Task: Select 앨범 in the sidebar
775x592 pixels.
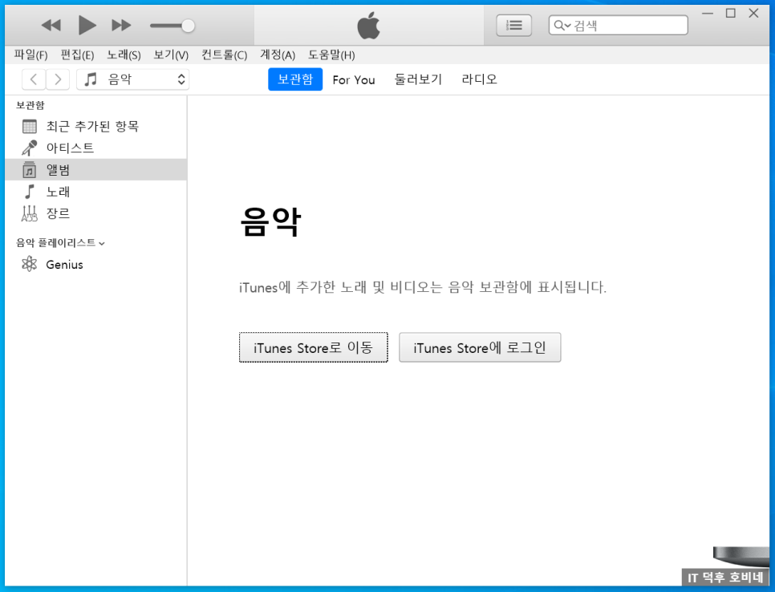Action: pos(96,169)
